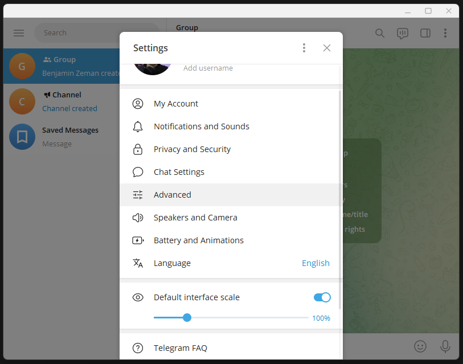Open the chat three-dot menu
Screen dimensions: 463x364
(x=445, y=33)
